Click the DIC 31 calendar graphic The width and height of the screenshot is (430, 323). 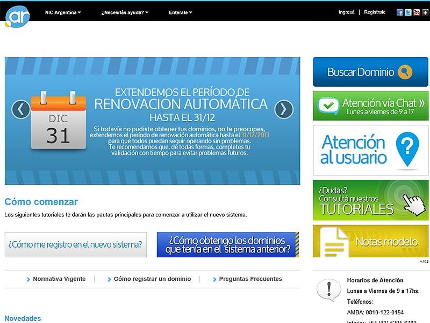[x=59, y=120]
